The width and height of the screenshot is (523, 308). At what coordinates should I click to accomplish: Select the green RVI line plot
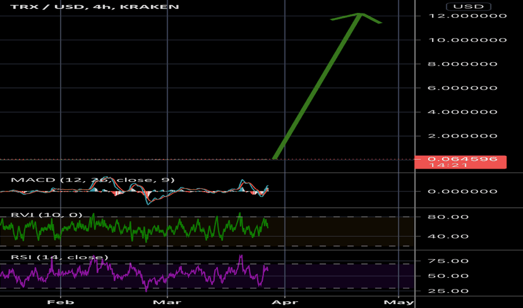(x=135, y=228)
